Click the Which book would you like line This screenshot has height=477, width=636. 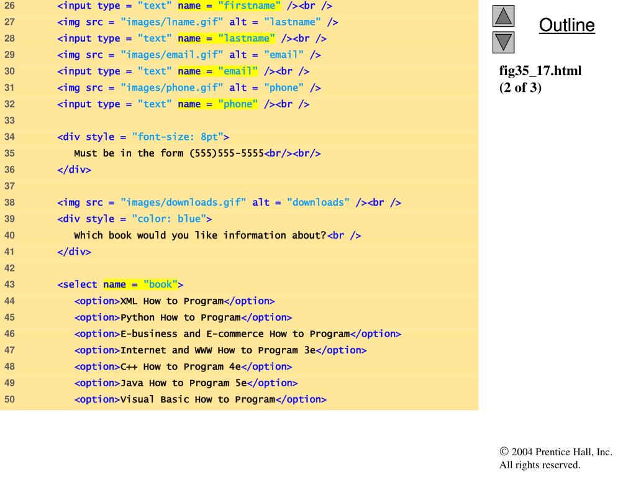tap(217, 235)
